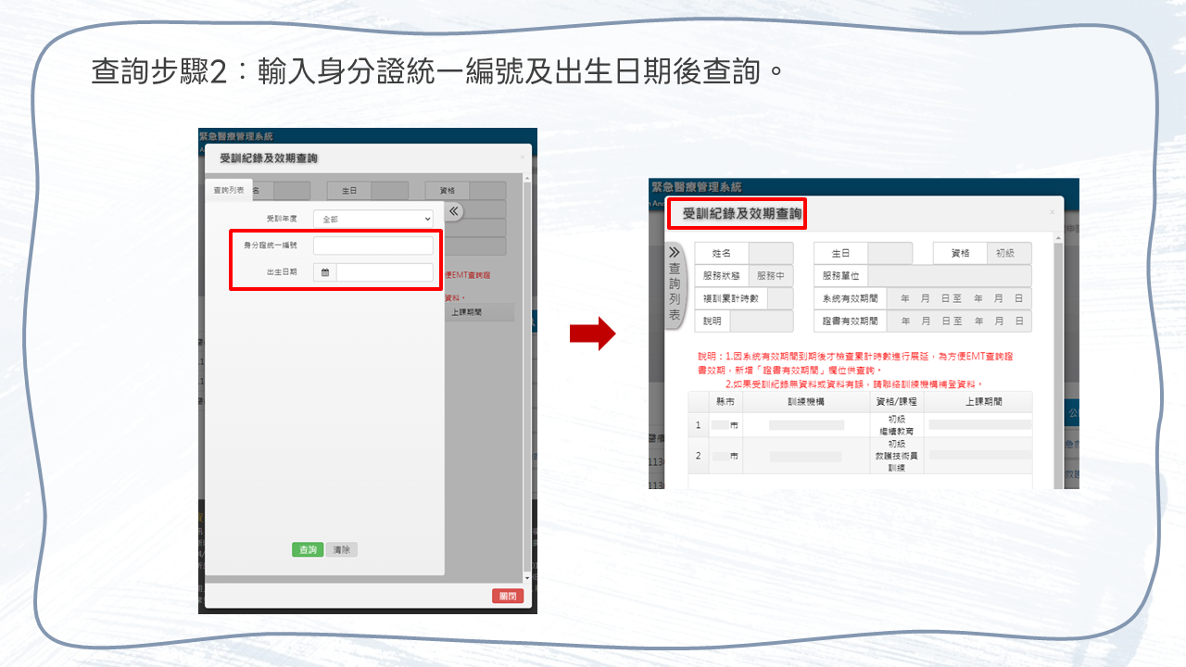
Task: Collapse the query panel using double-left chevron
Action: [x=454, y=211]
